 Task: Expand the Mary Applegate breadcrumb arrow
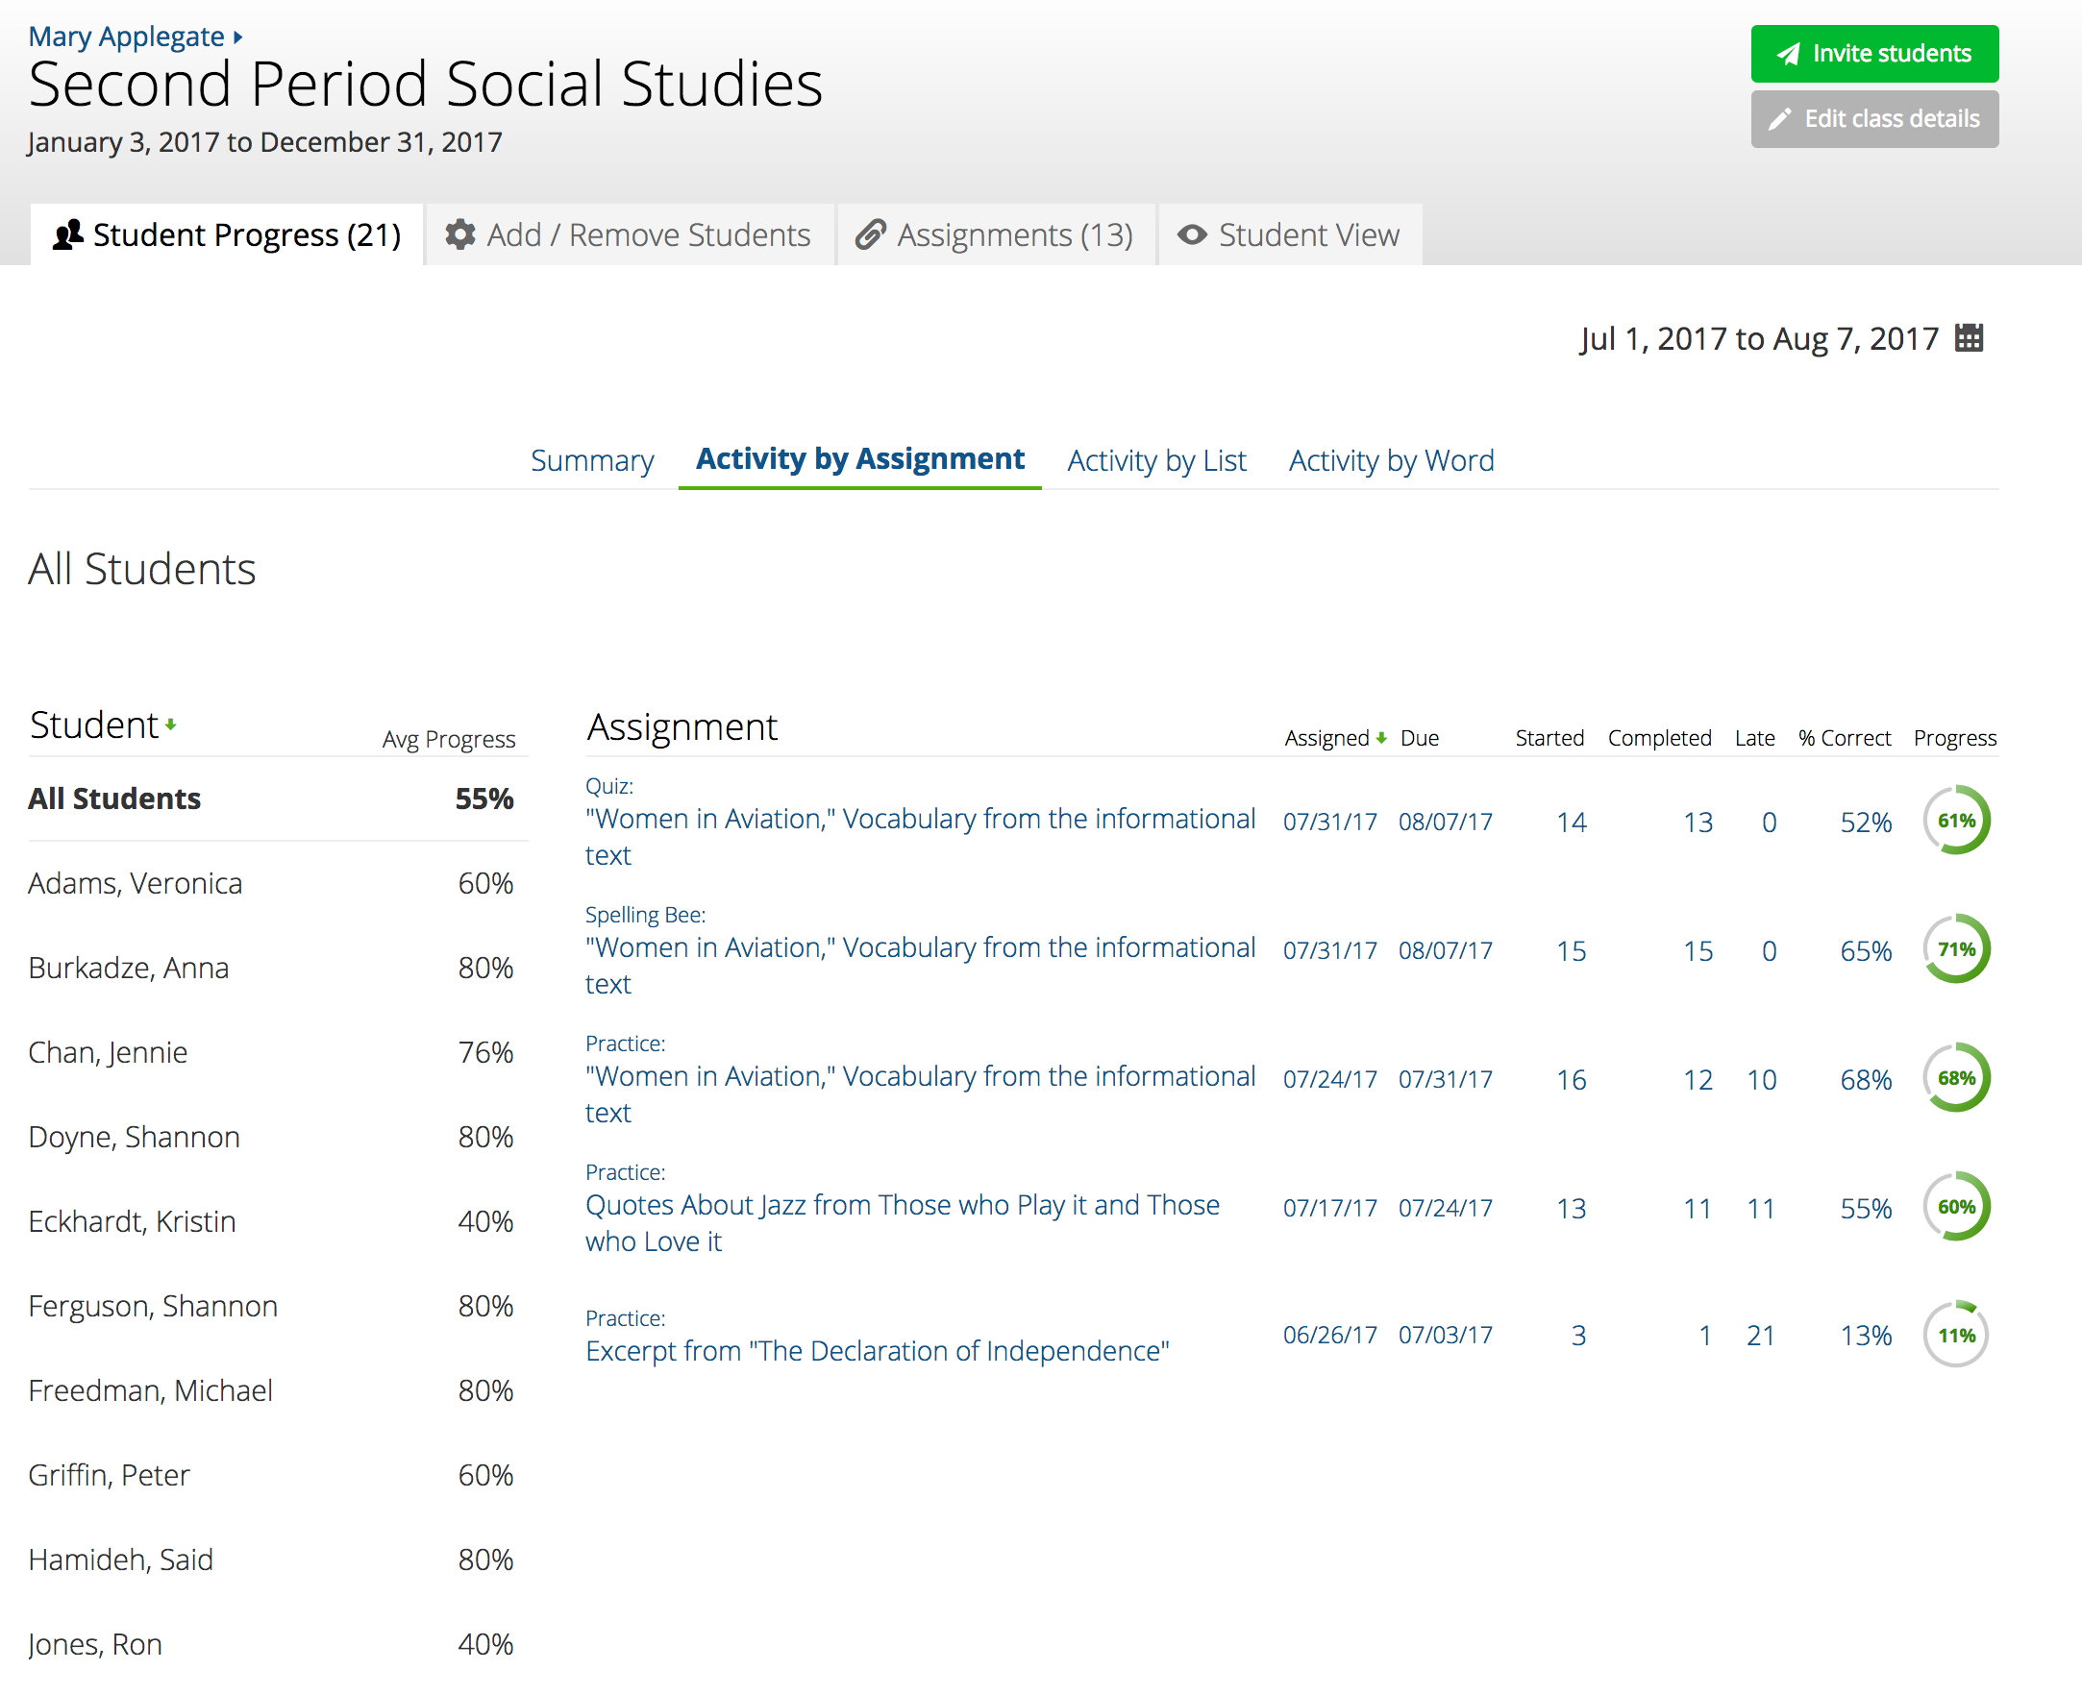coord(237,37)
